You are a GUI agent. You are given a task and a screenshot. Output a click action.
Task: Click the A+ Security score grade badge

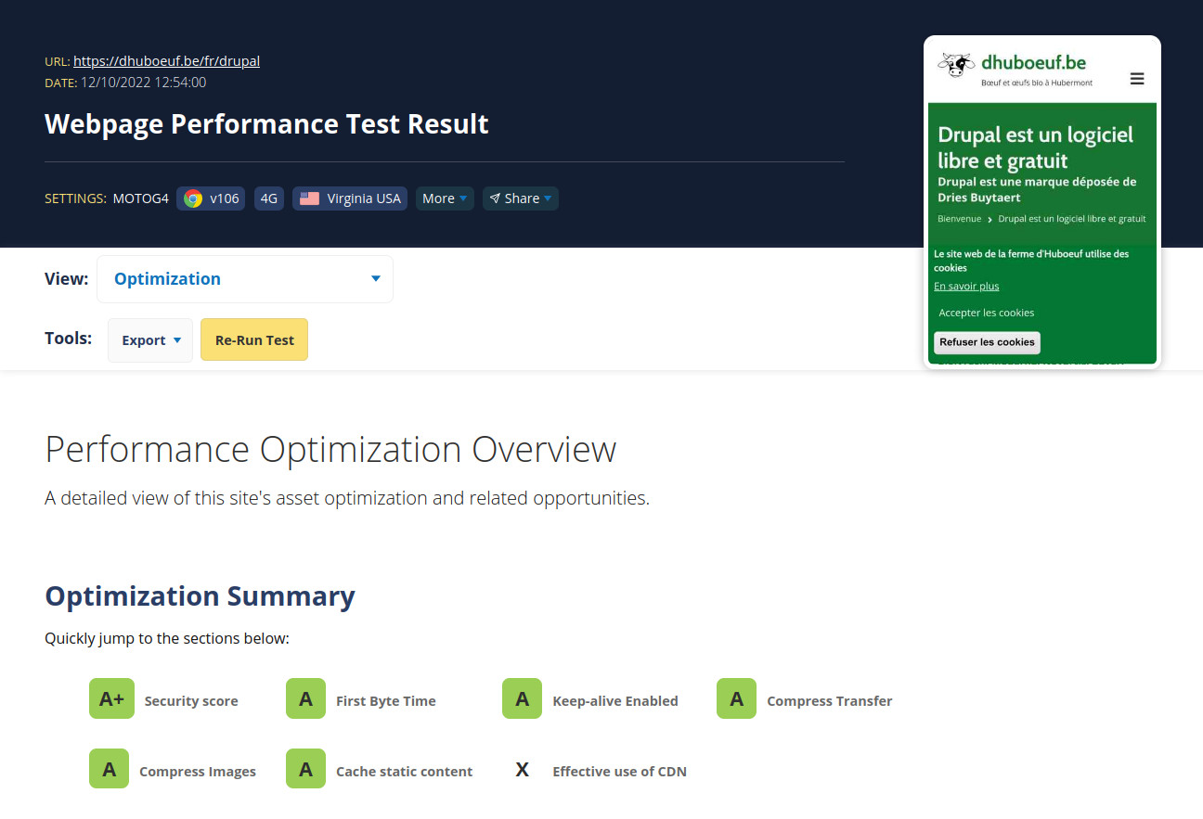click(111, 698)
